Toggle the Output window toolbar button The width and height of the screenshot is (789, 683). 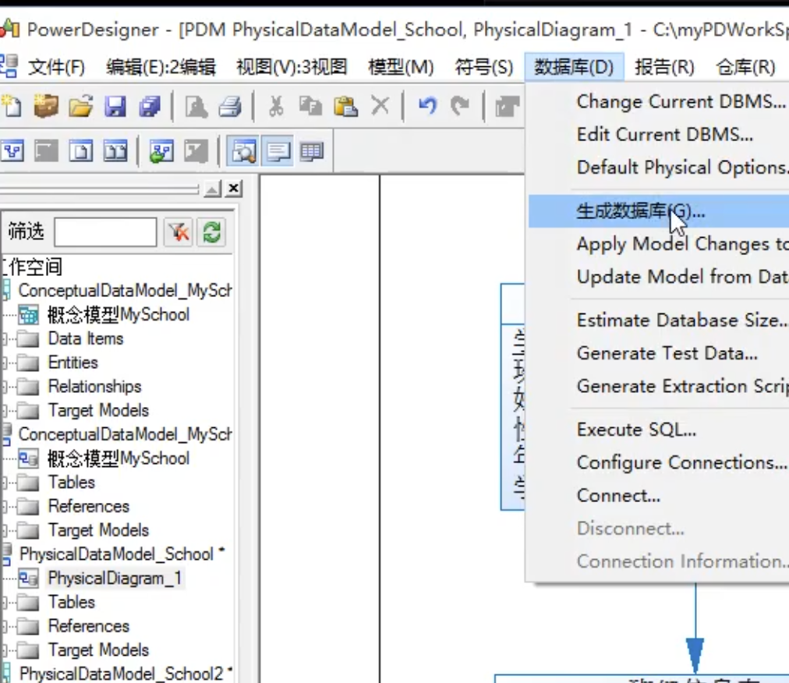pyautogui.click(x=278, y=150)
